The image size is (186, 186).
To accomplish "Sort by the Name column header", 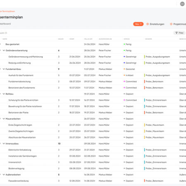I will pyautogui.click(x=5, y=39).
